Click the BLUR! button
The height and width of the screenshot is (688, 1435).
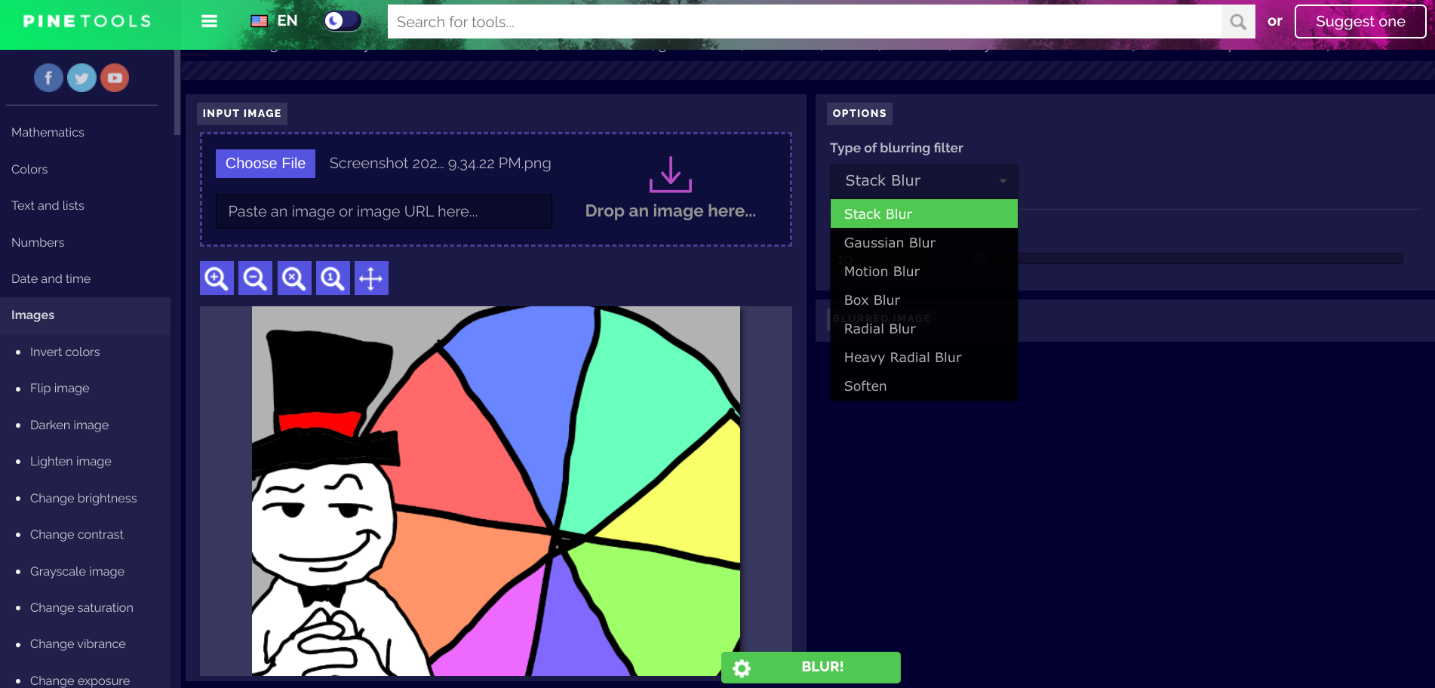tap(811, 668)
